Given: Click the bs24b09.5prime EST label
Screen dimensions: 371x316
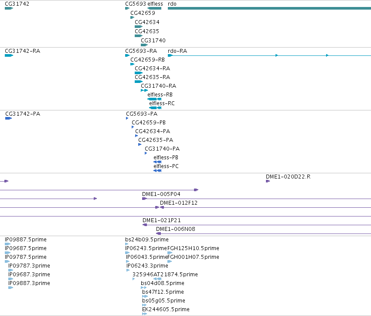Looking at the screenshot, I should pos(147,240).
